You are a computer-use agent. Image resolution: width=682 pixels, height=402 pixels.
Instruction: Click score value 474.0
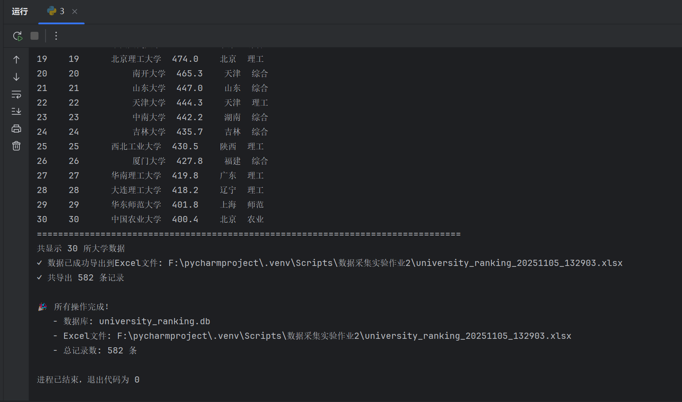(x=185, y=59)
